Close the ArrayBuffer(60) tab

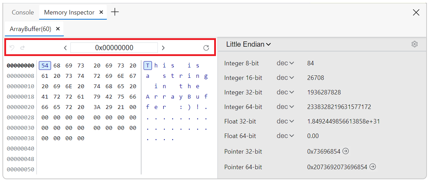(58, 29)
